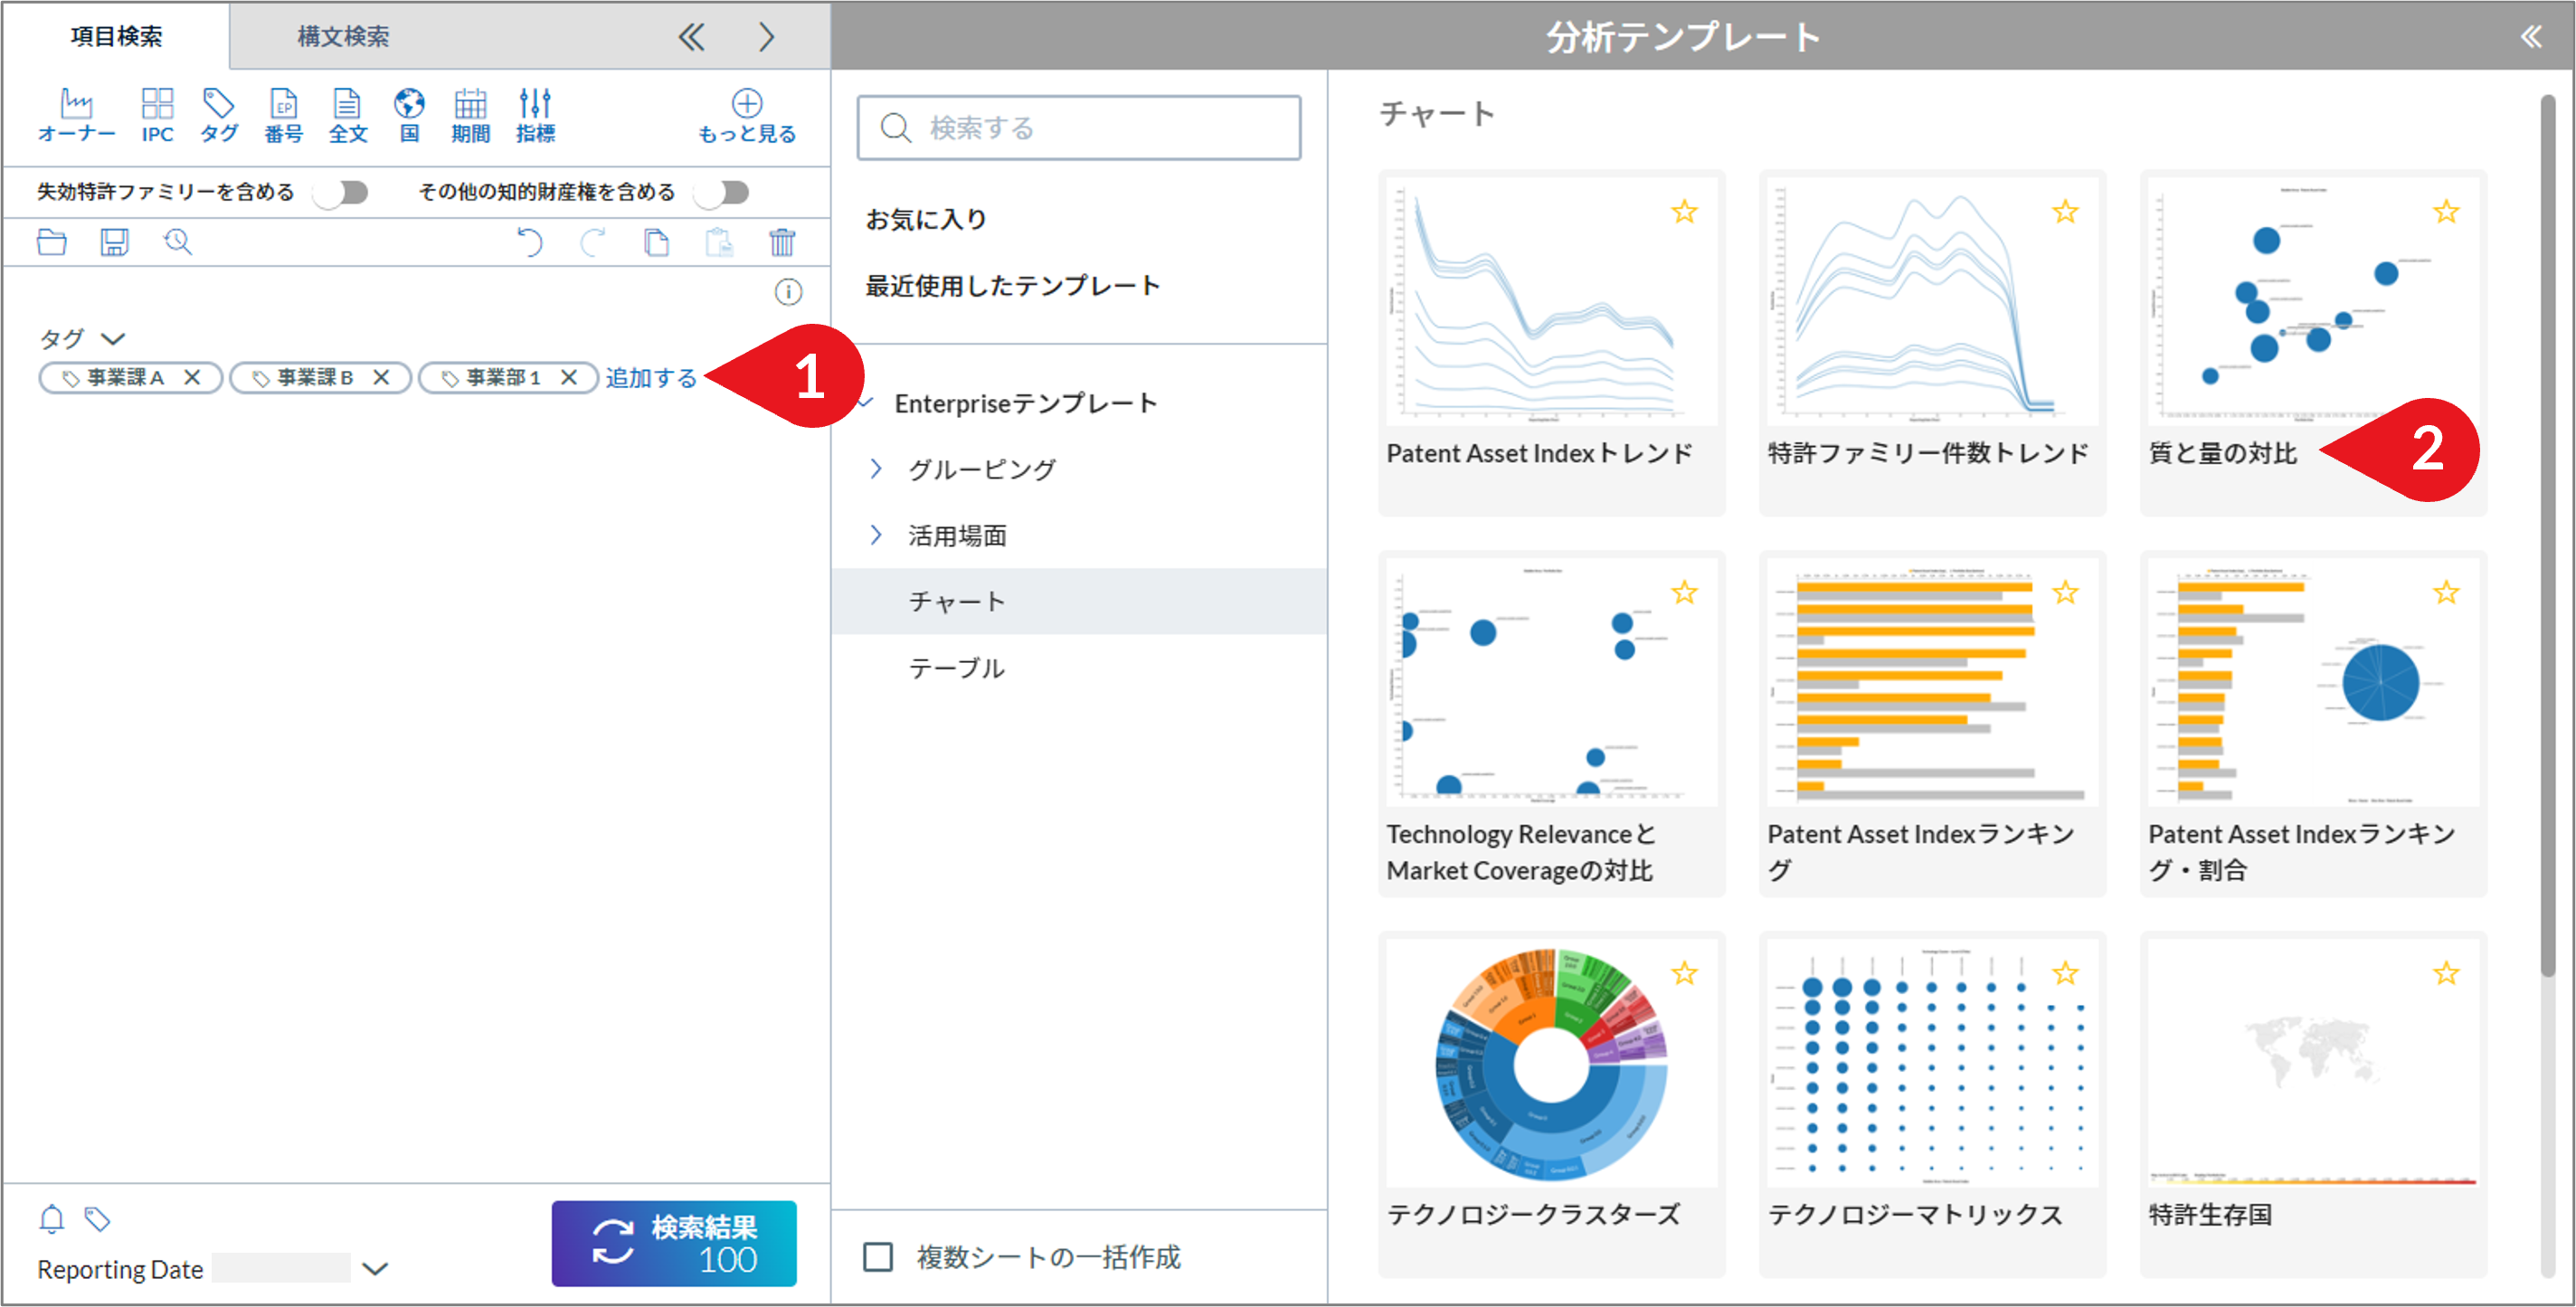
Task: Open the Reporting Date dropdown
Action: tap(374, 1268)
